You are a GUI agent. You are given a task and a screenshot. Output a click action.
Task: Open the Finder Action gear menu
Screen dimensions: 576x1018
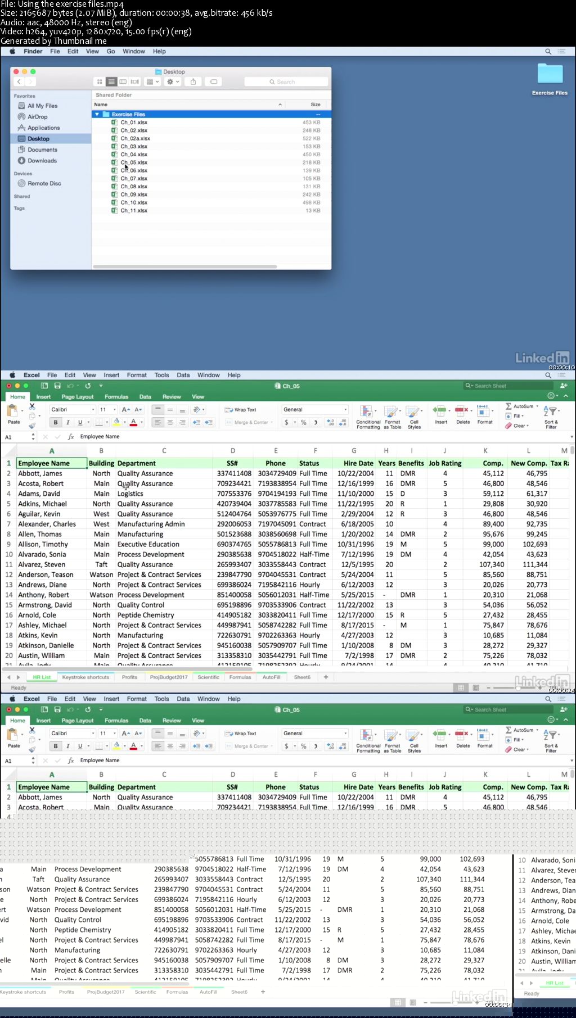173,82
